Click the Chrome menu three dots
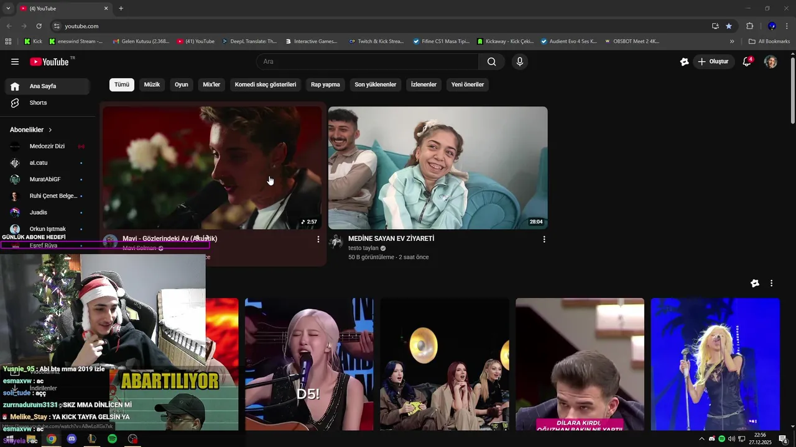 (787, 26)
